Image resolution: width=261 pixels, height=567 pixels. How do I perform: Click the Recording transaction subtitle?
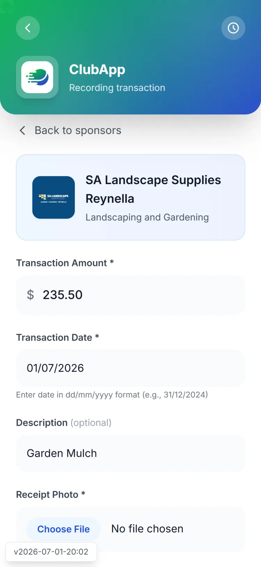click(117, 88)
